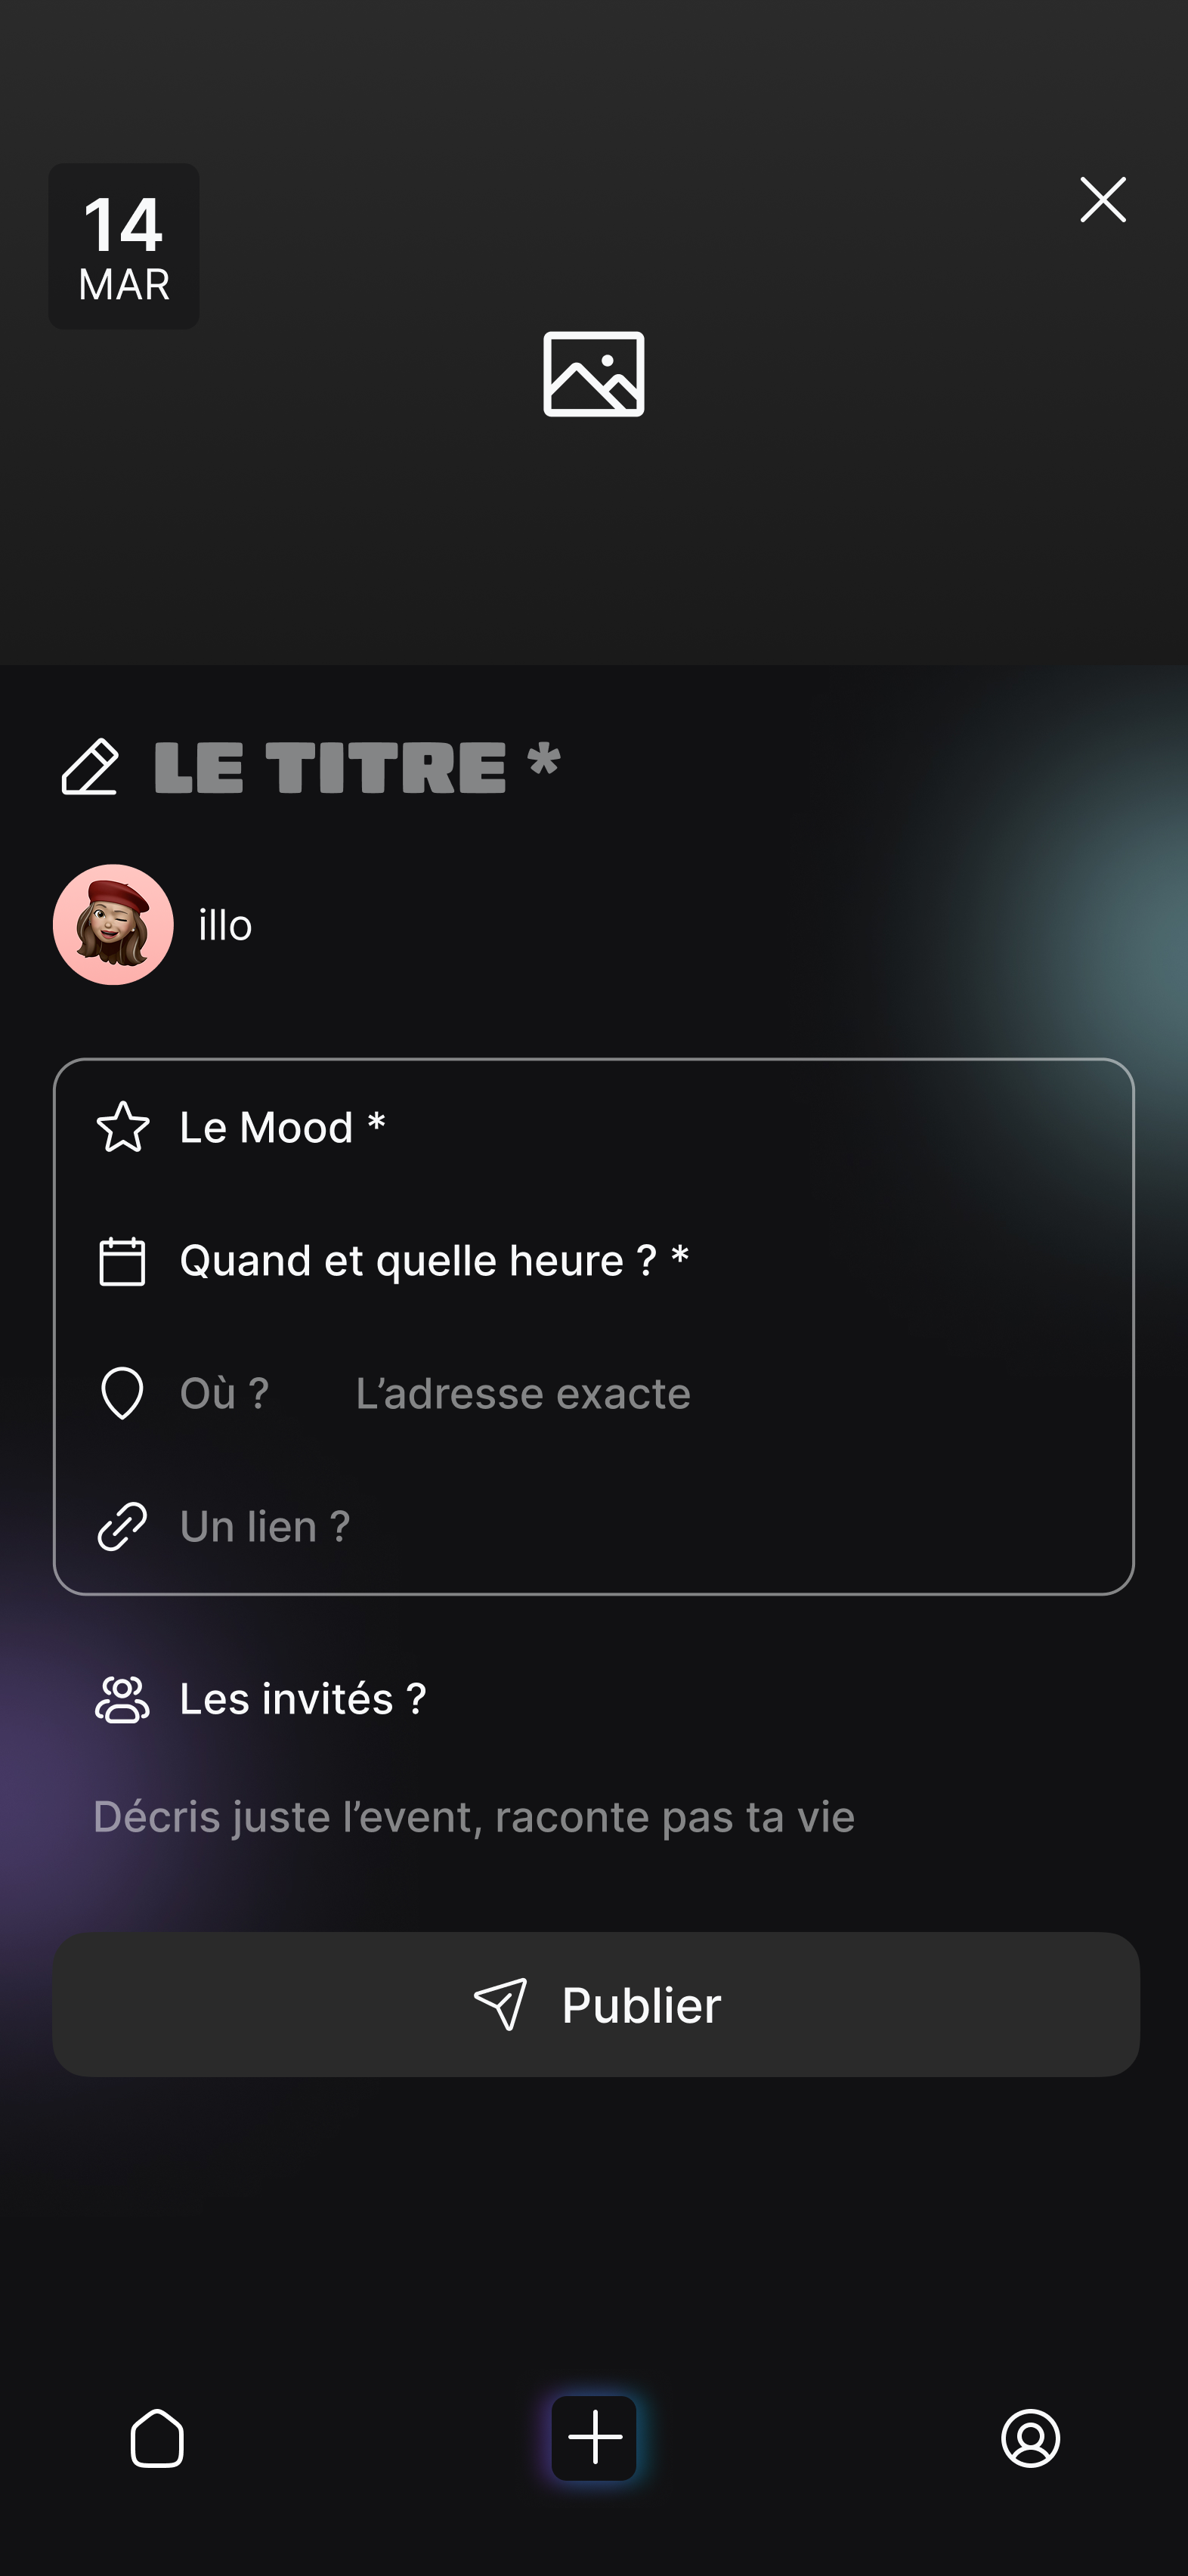Open the Le Mood selector

282,1127
